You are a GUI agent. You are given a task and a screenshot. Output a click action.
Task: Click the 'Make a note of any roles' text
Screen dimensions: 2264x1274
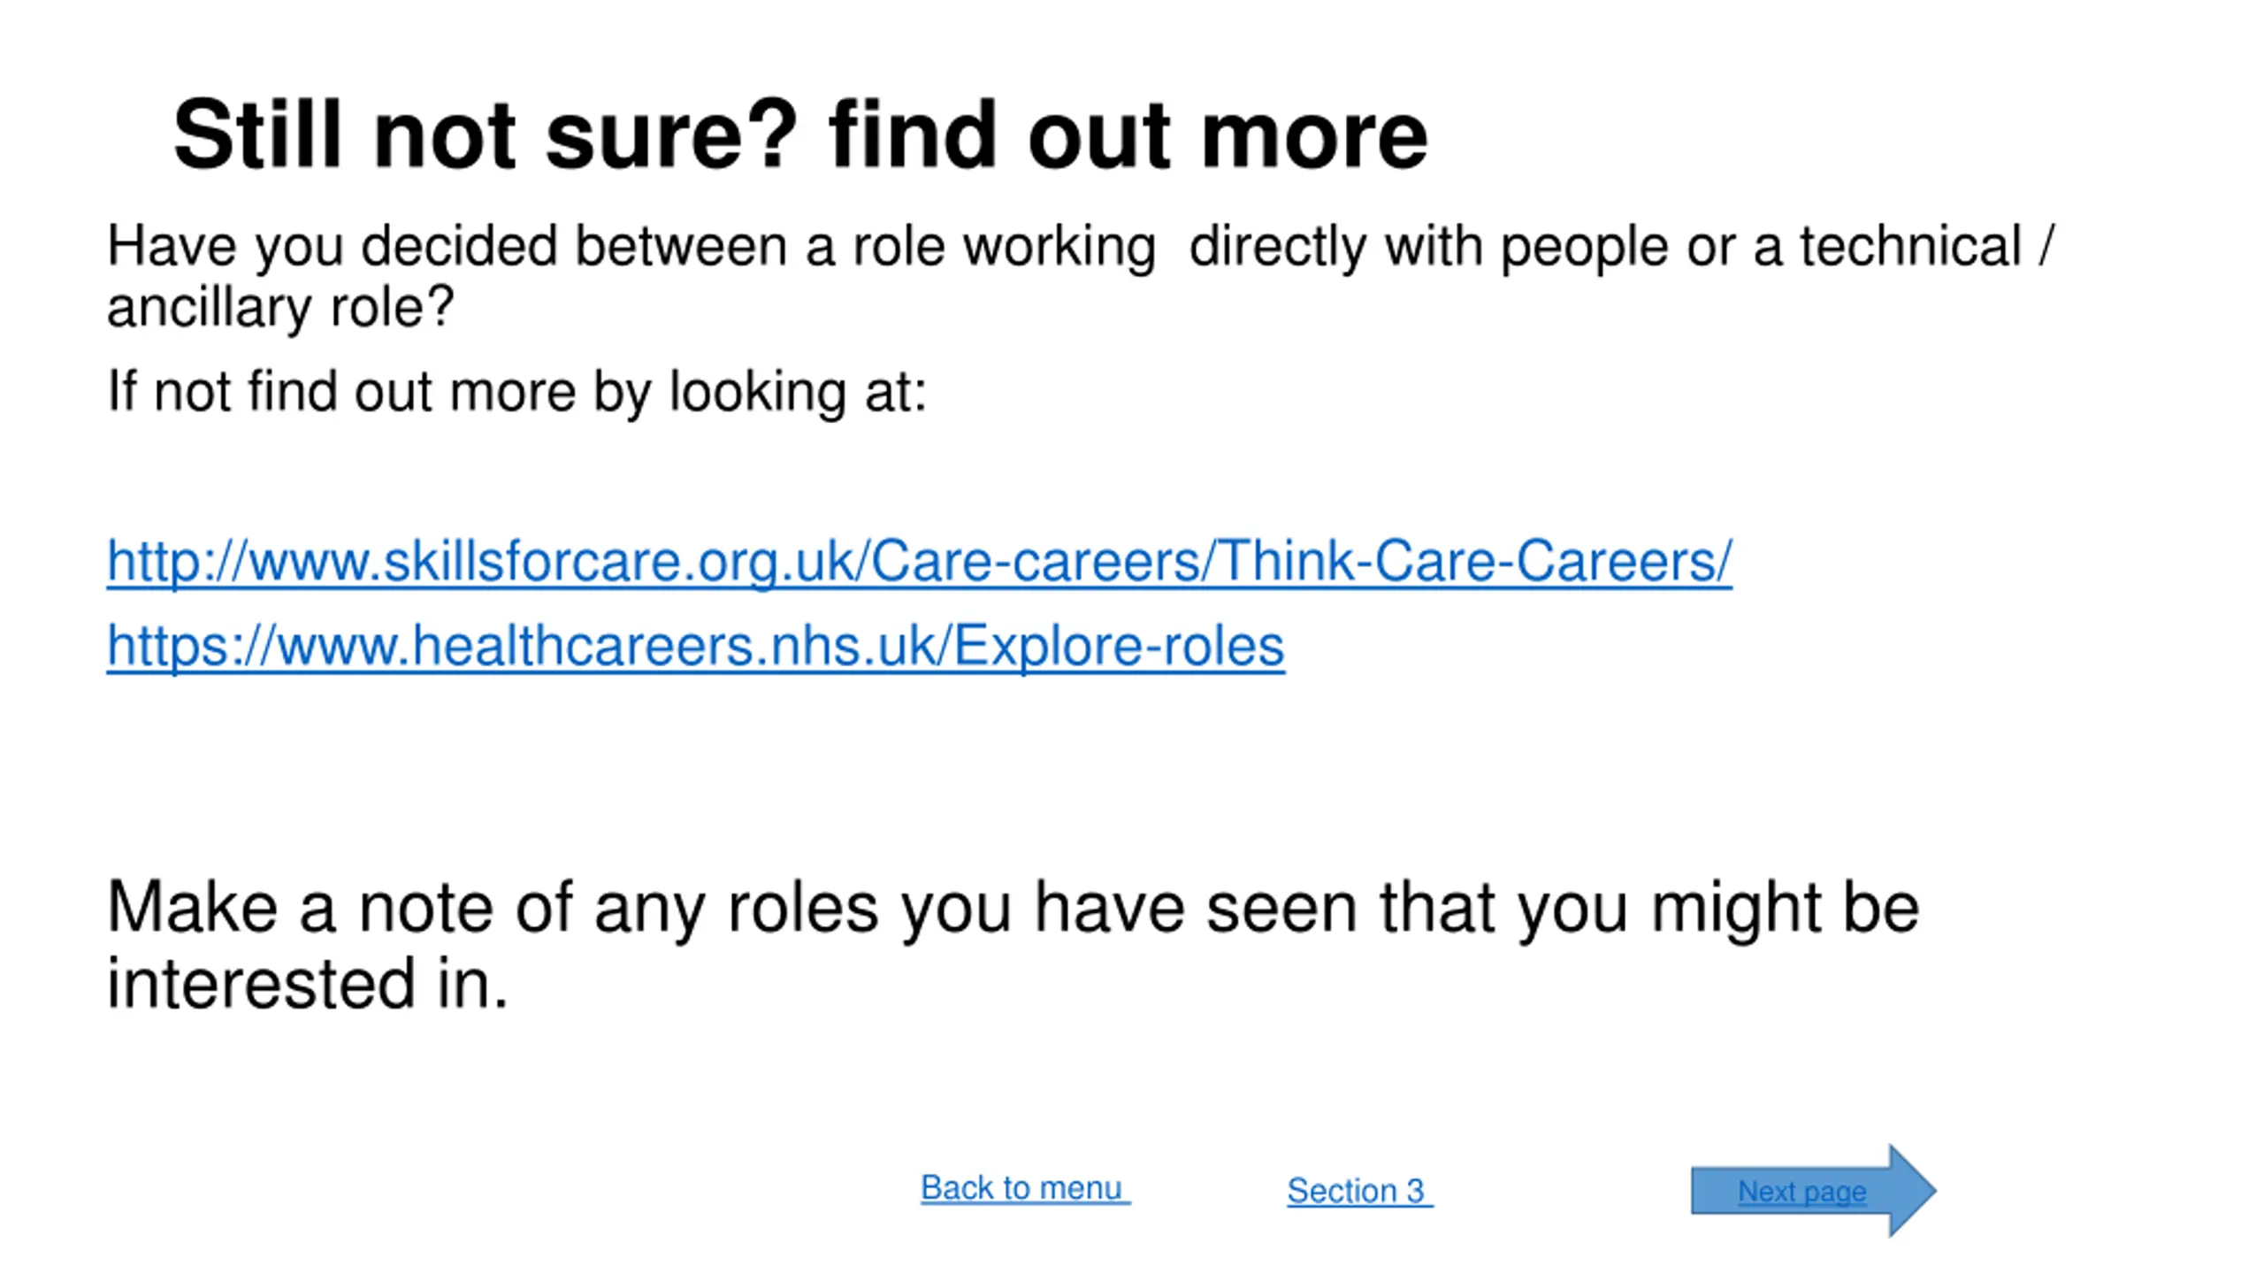tap(1013, 945)
